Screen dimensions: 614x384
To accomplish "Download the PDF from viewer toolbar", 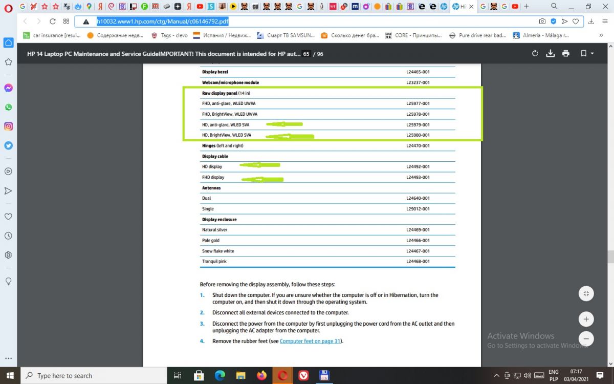I will 551,53.
